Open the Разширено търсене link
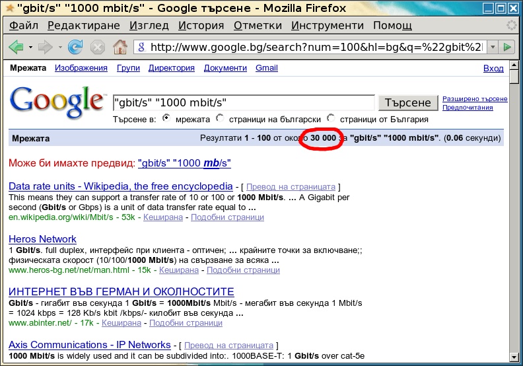 pos(475,98)
